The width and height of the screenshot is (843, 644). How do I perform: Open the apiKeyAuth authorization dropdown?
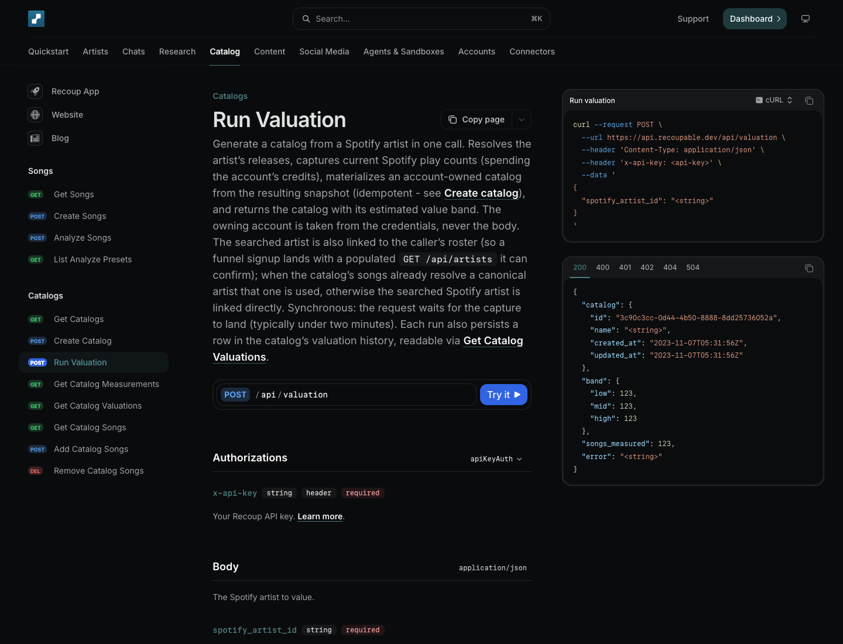click(x=496, y=459)
